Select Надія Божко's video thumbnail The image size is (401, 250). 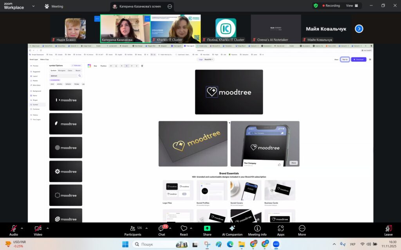coord(74,29)
